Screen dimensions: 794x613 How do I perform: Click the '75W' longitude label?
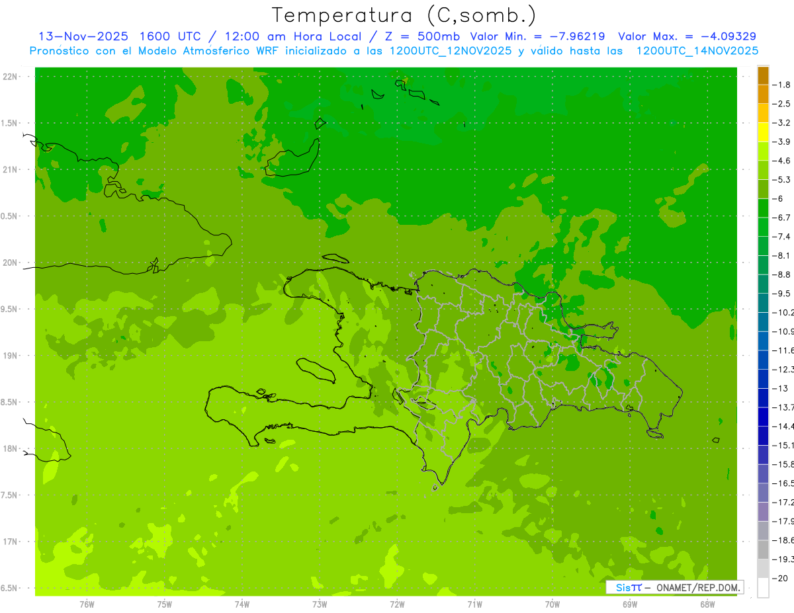(x=165, y=604)
